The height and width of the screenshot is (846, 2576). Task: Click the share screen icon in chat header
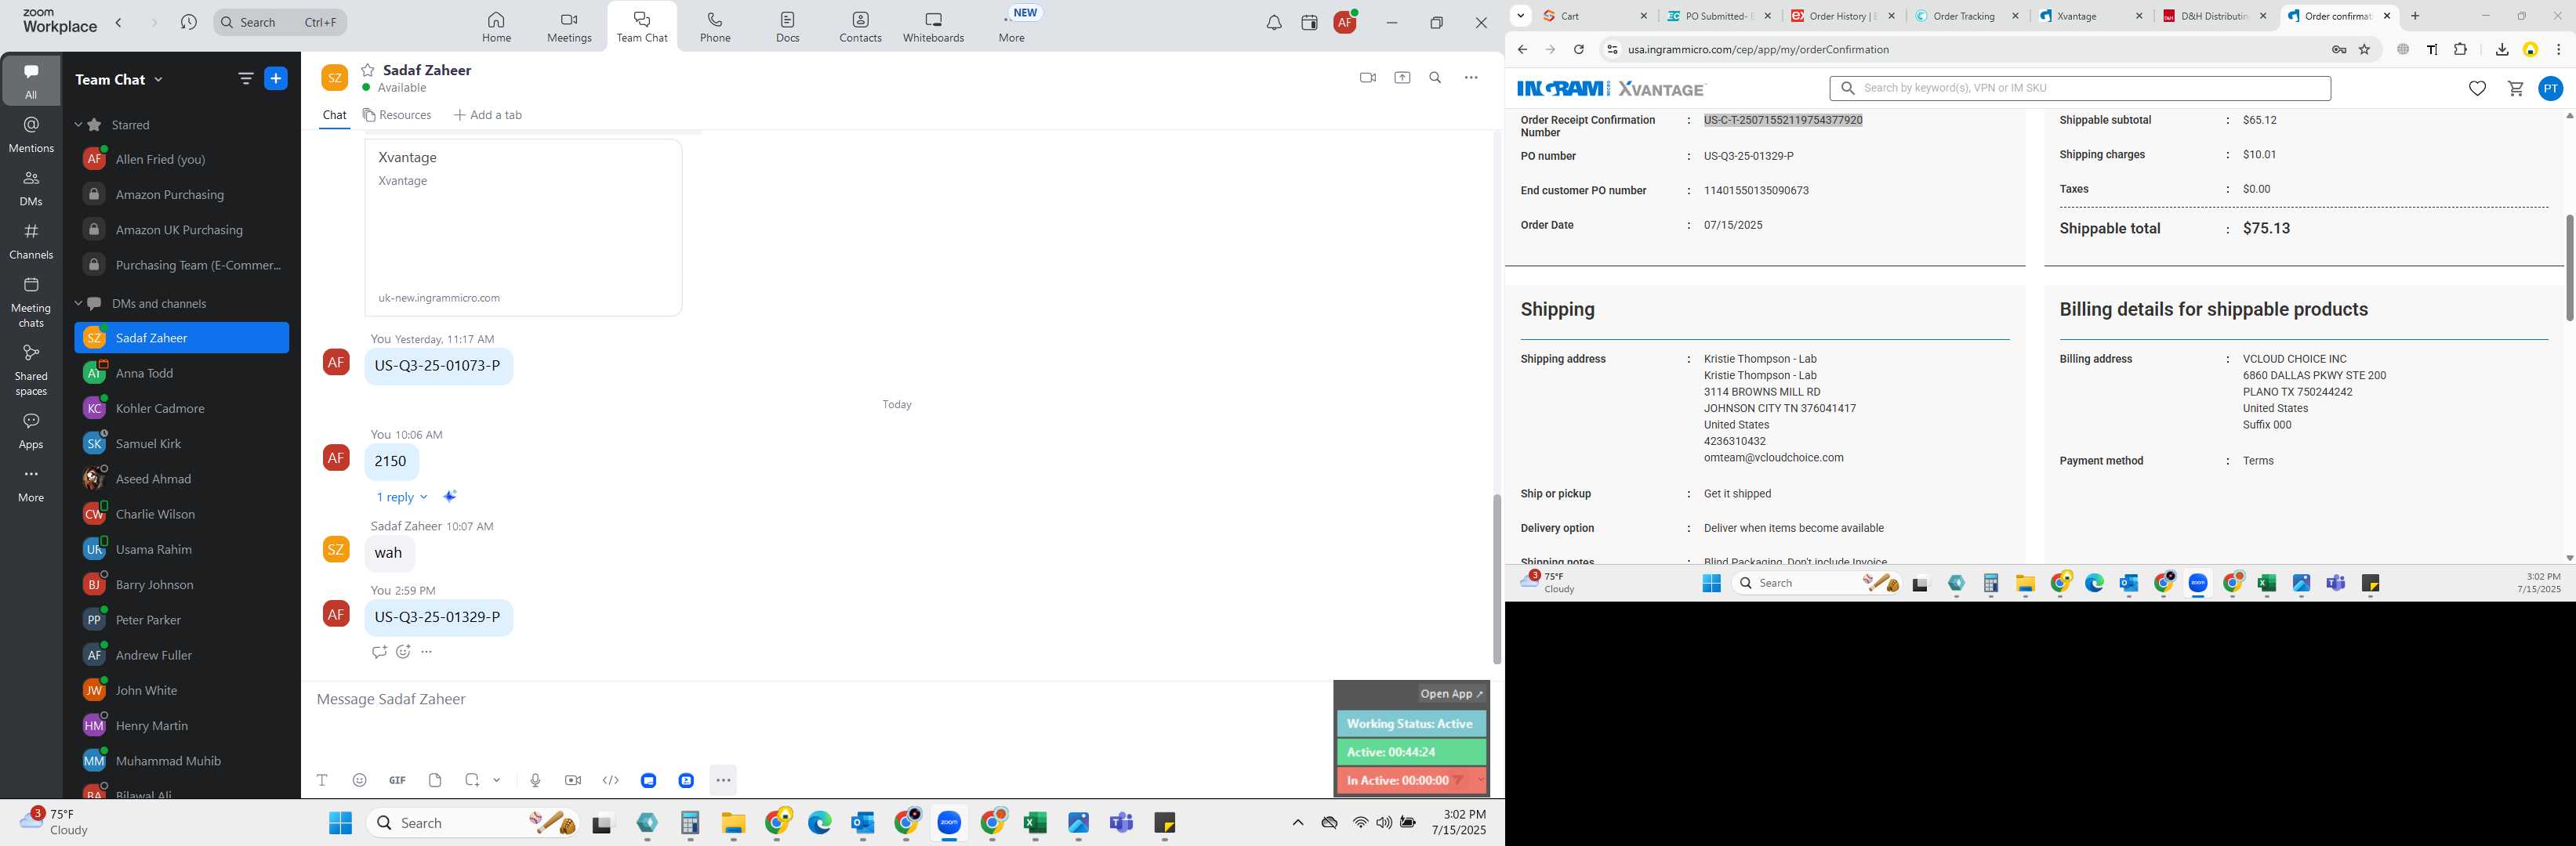tap(1402, 78)
